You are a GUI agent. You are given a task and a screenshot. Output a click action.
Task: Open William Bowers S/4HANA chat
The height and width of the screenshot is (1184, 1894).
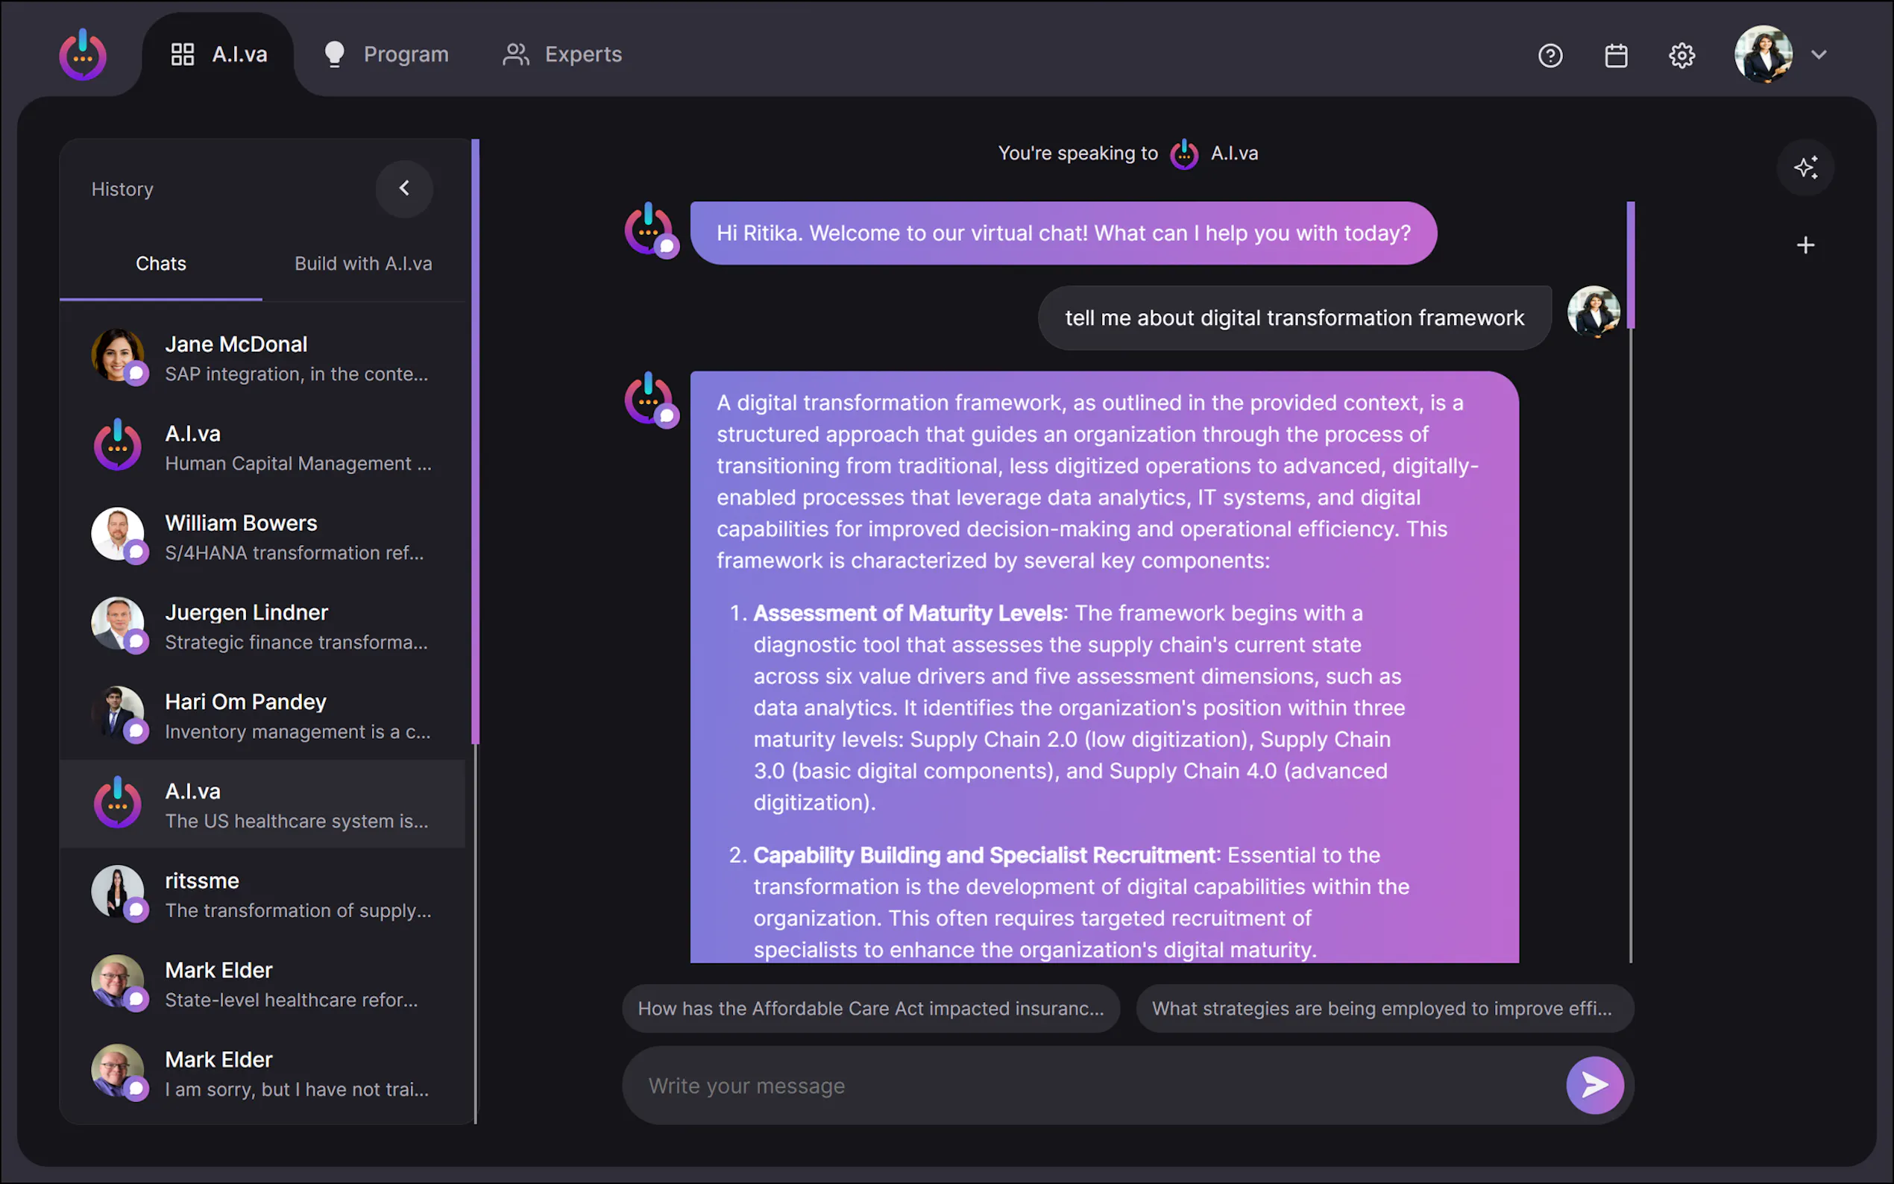pos(262,537)
